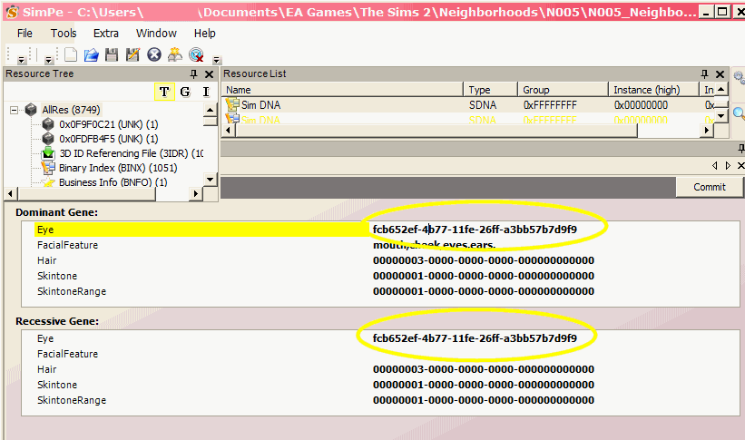
Task: Close the Resource List panel
Action: (x=720, y=74)
